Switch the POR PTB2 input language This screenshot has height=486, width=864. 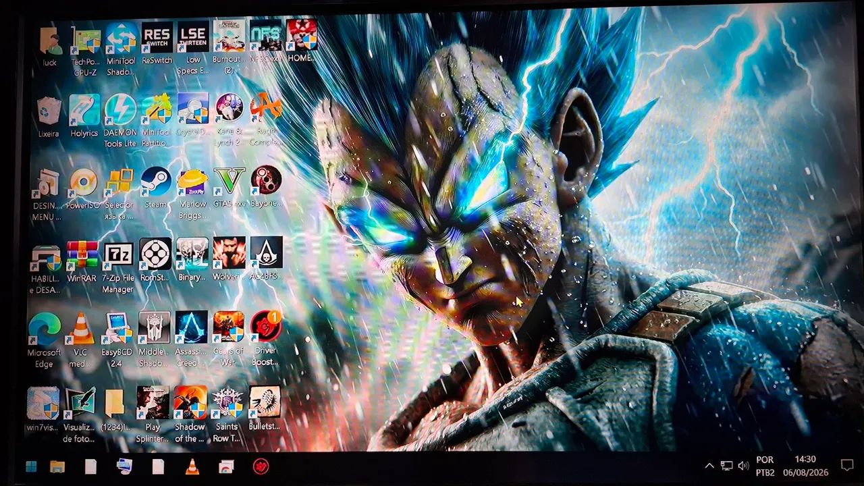pyautogui.click(x=765, y=466)
